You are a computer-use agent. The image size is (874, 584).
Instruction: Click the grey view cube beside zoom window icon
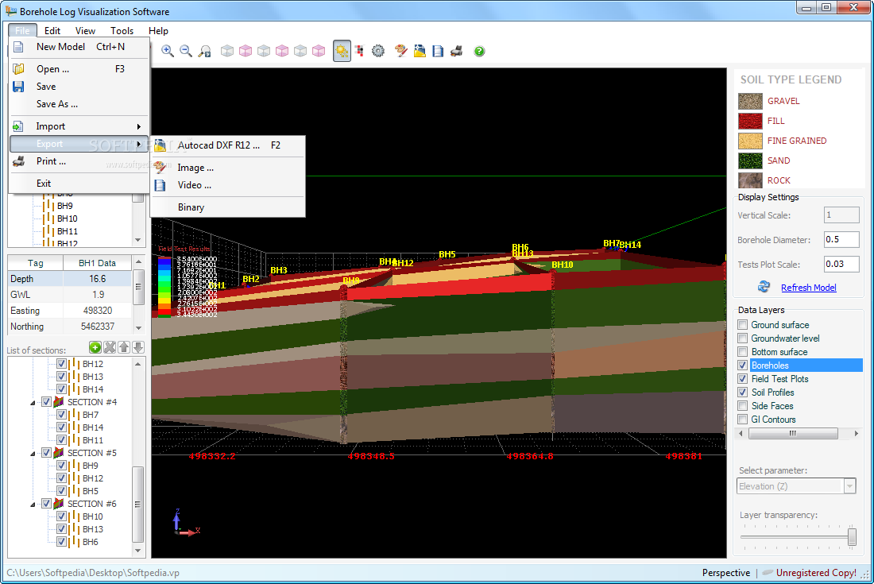(227, 52)
